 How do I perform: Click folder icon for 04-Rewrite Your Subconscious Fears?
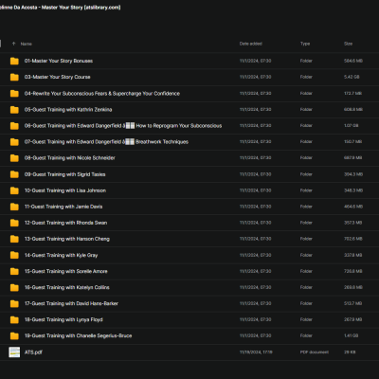pos(14,94)
